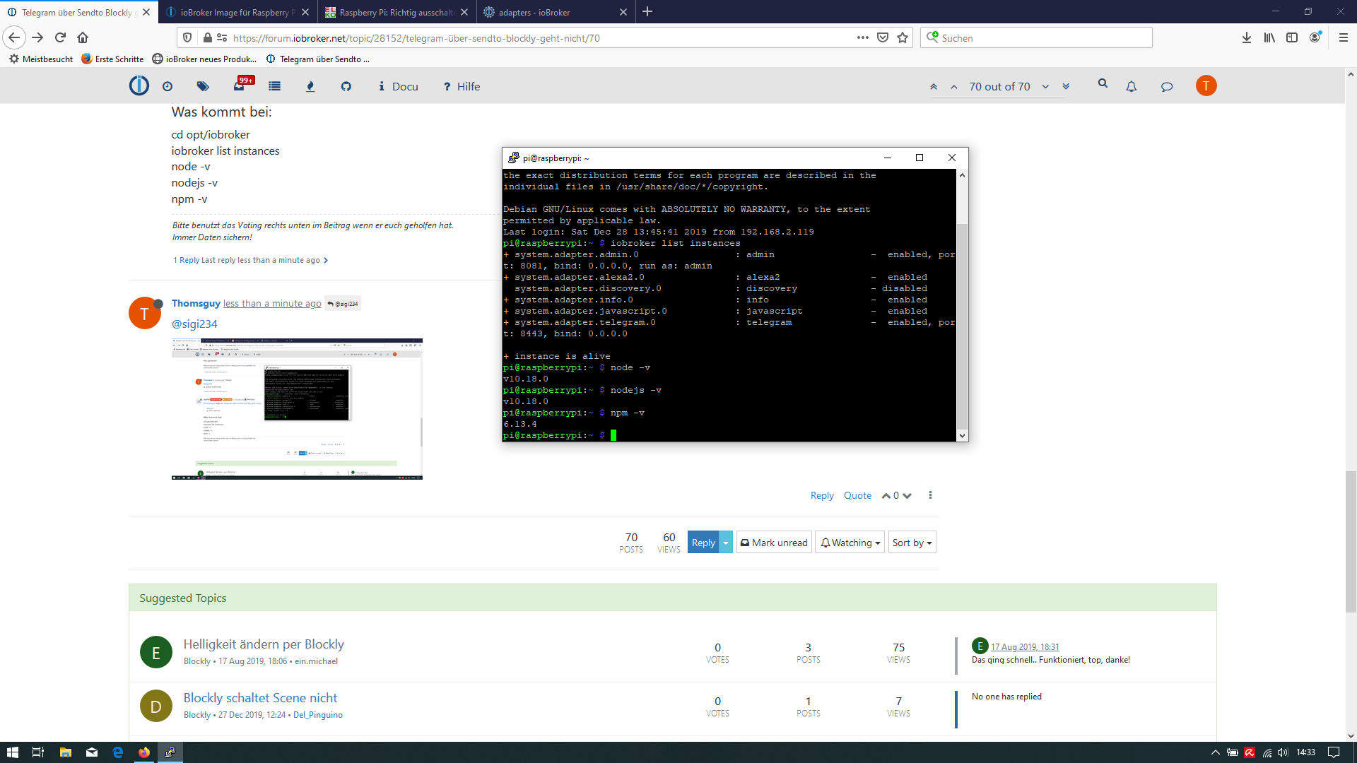Open Firefox home page icon
This screenshot has height=763, width=1357.
click(83, 37)
